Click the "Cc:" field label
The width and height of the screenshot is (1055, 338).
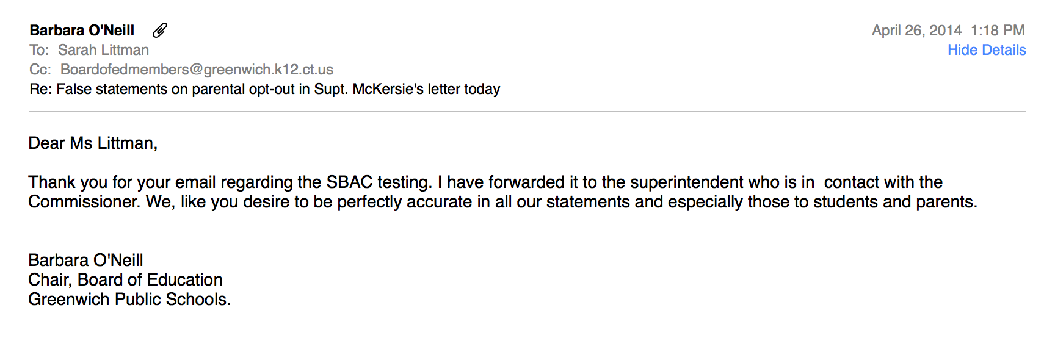tap(40, 70)
